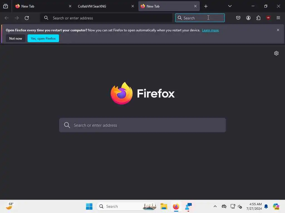285x213 pixels.
Task: Open a new tab with plus button
Action: [x=206, y=6]
